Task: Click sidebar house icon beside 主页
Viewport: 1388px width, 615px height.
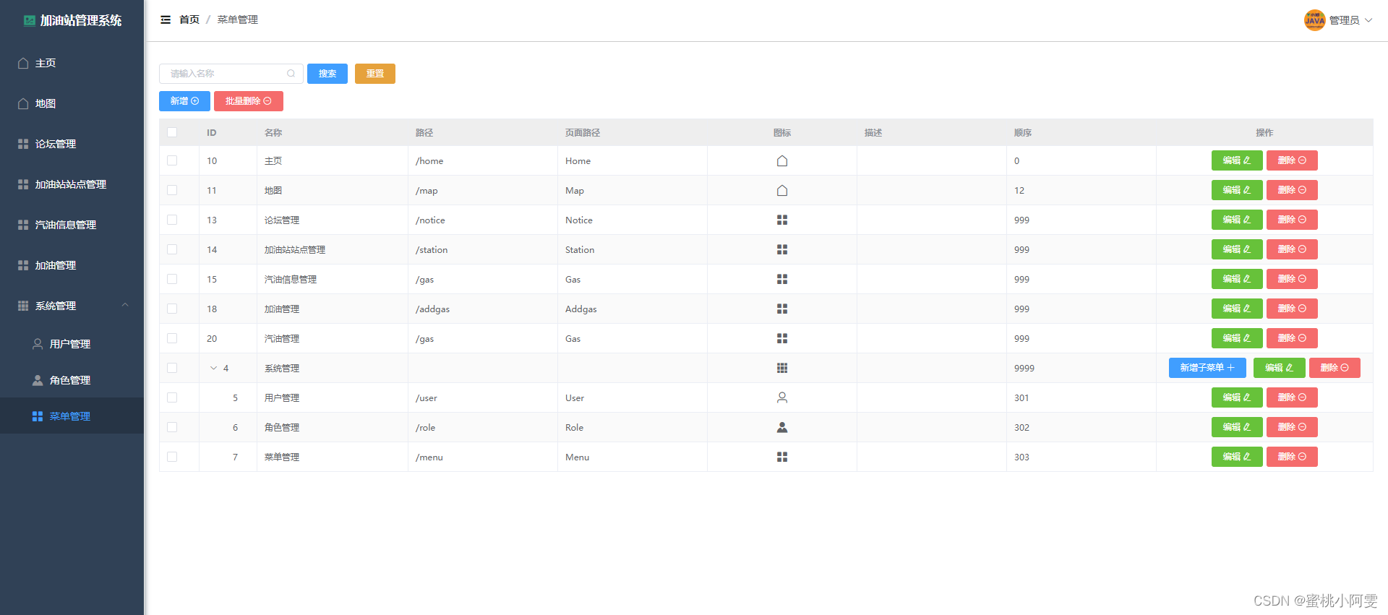Action: pos(23,64)
